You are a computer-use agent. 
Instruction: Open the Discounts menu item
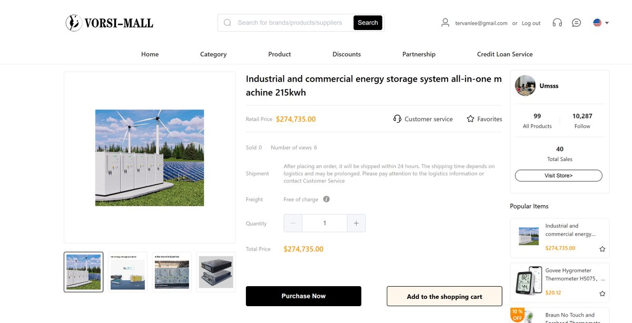click(347, 54)
